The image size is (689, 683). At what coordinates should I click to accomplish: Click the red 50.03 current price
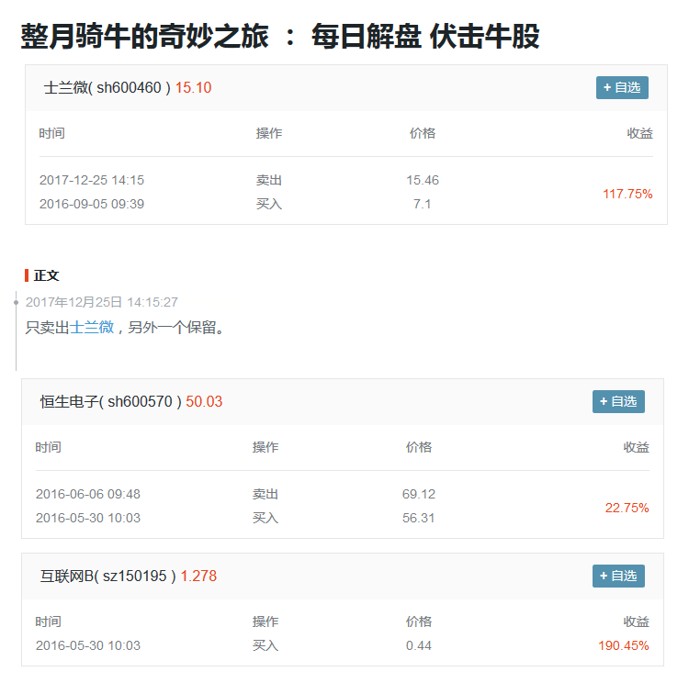pyautogui.click(x=204, y=402)
